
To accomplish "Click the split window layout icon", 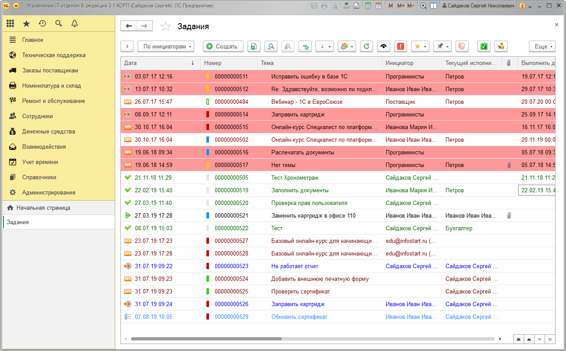I will point(433,6).
